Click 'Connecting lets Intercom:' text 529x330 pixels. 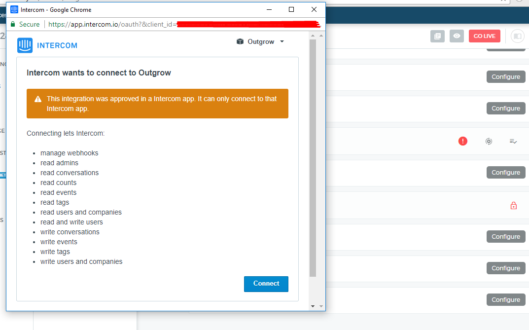coord(66,133)
